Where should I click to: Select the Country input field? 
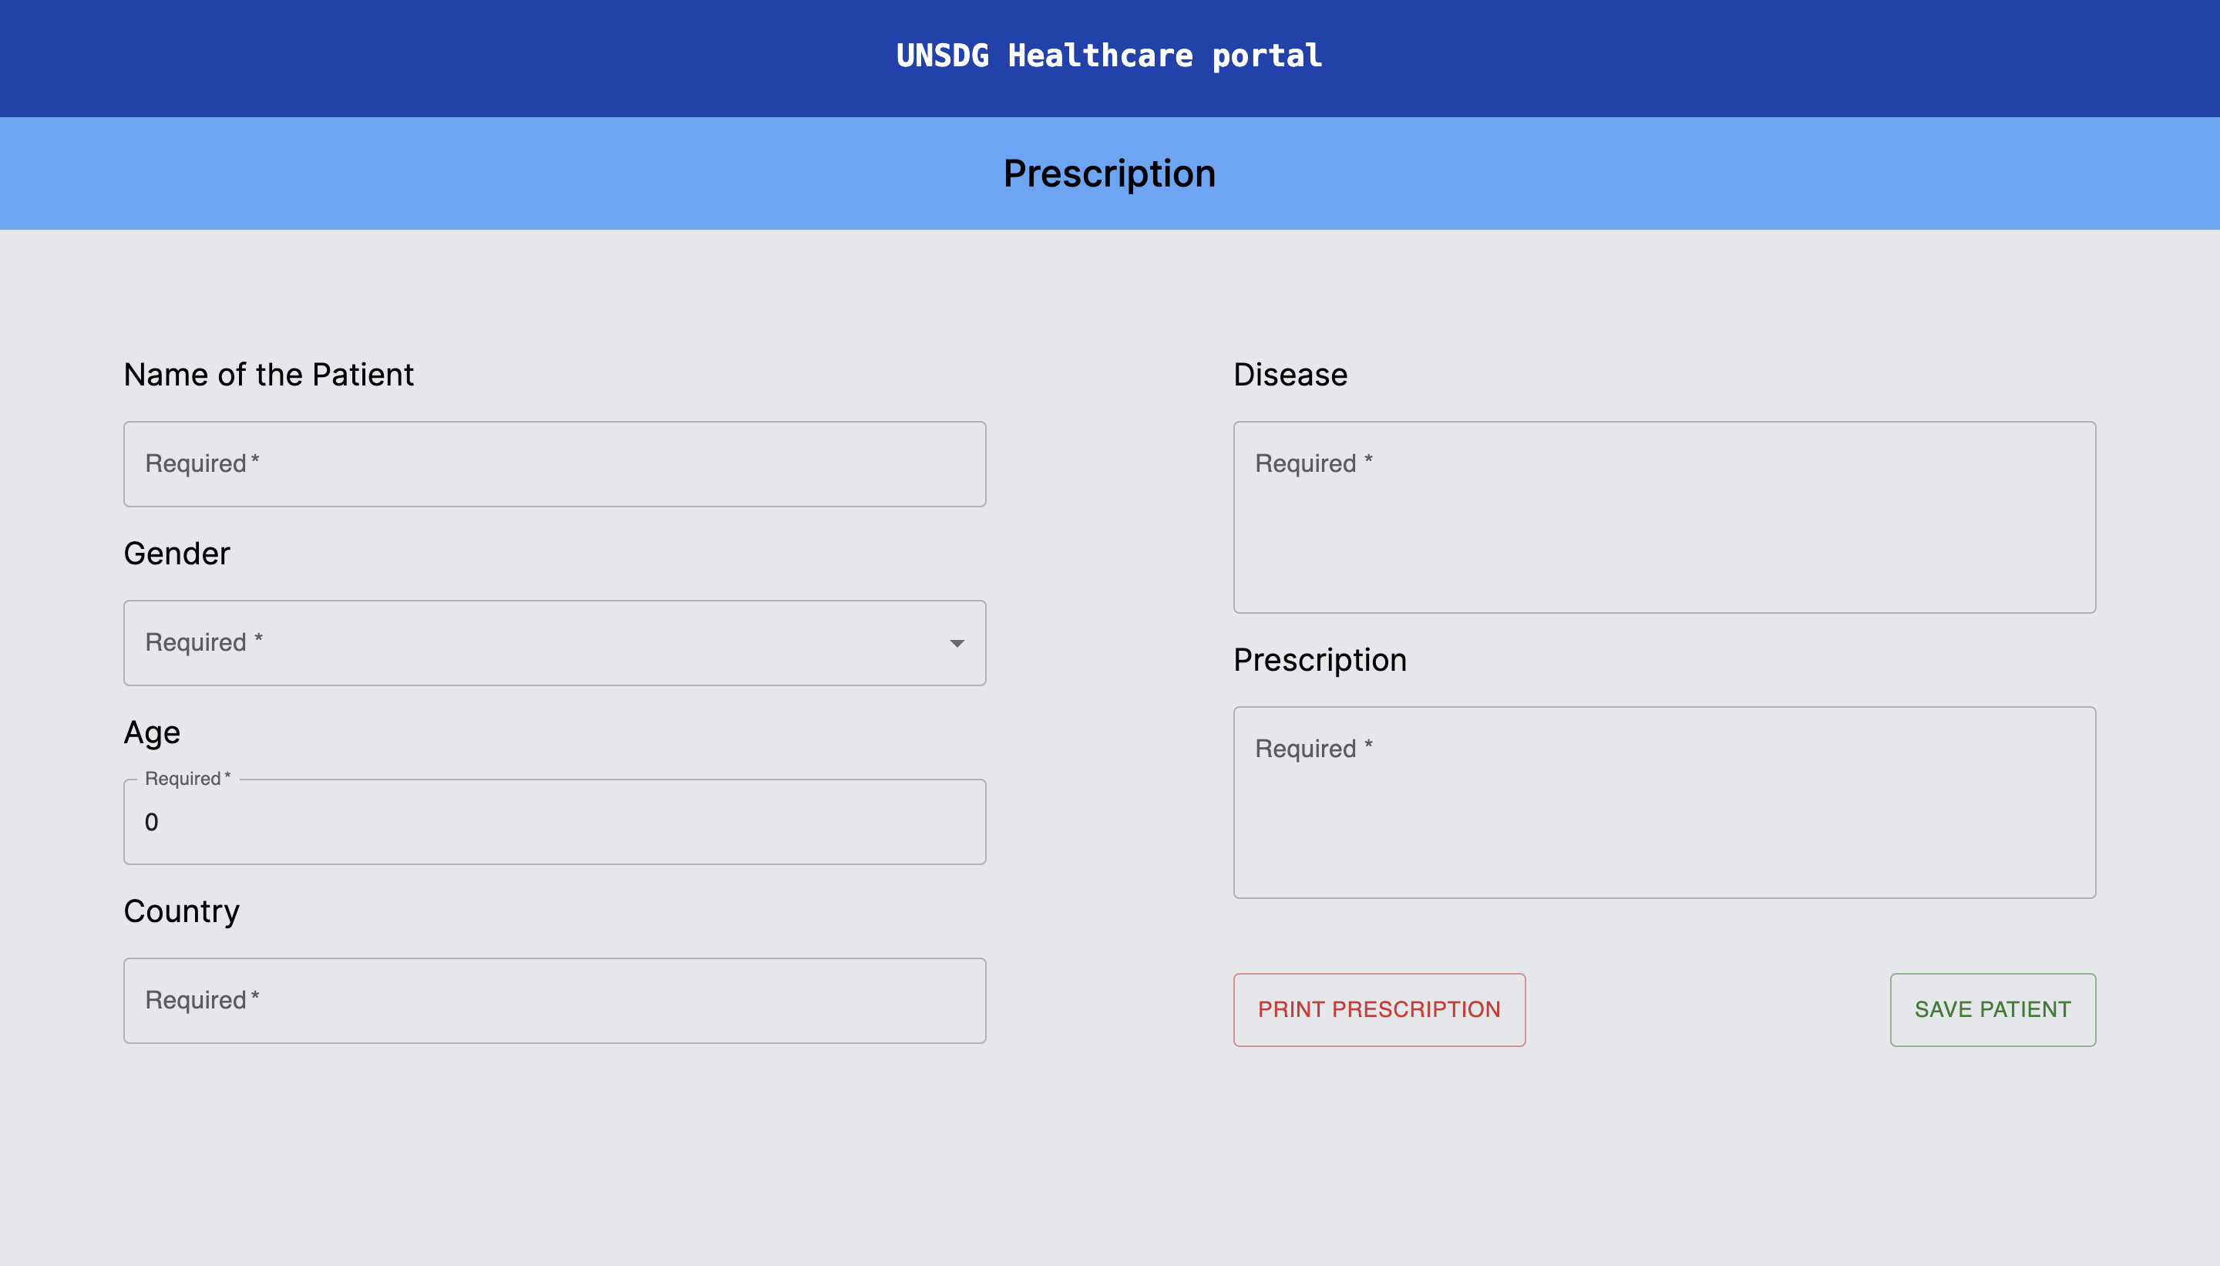[x=553, y=1000]
